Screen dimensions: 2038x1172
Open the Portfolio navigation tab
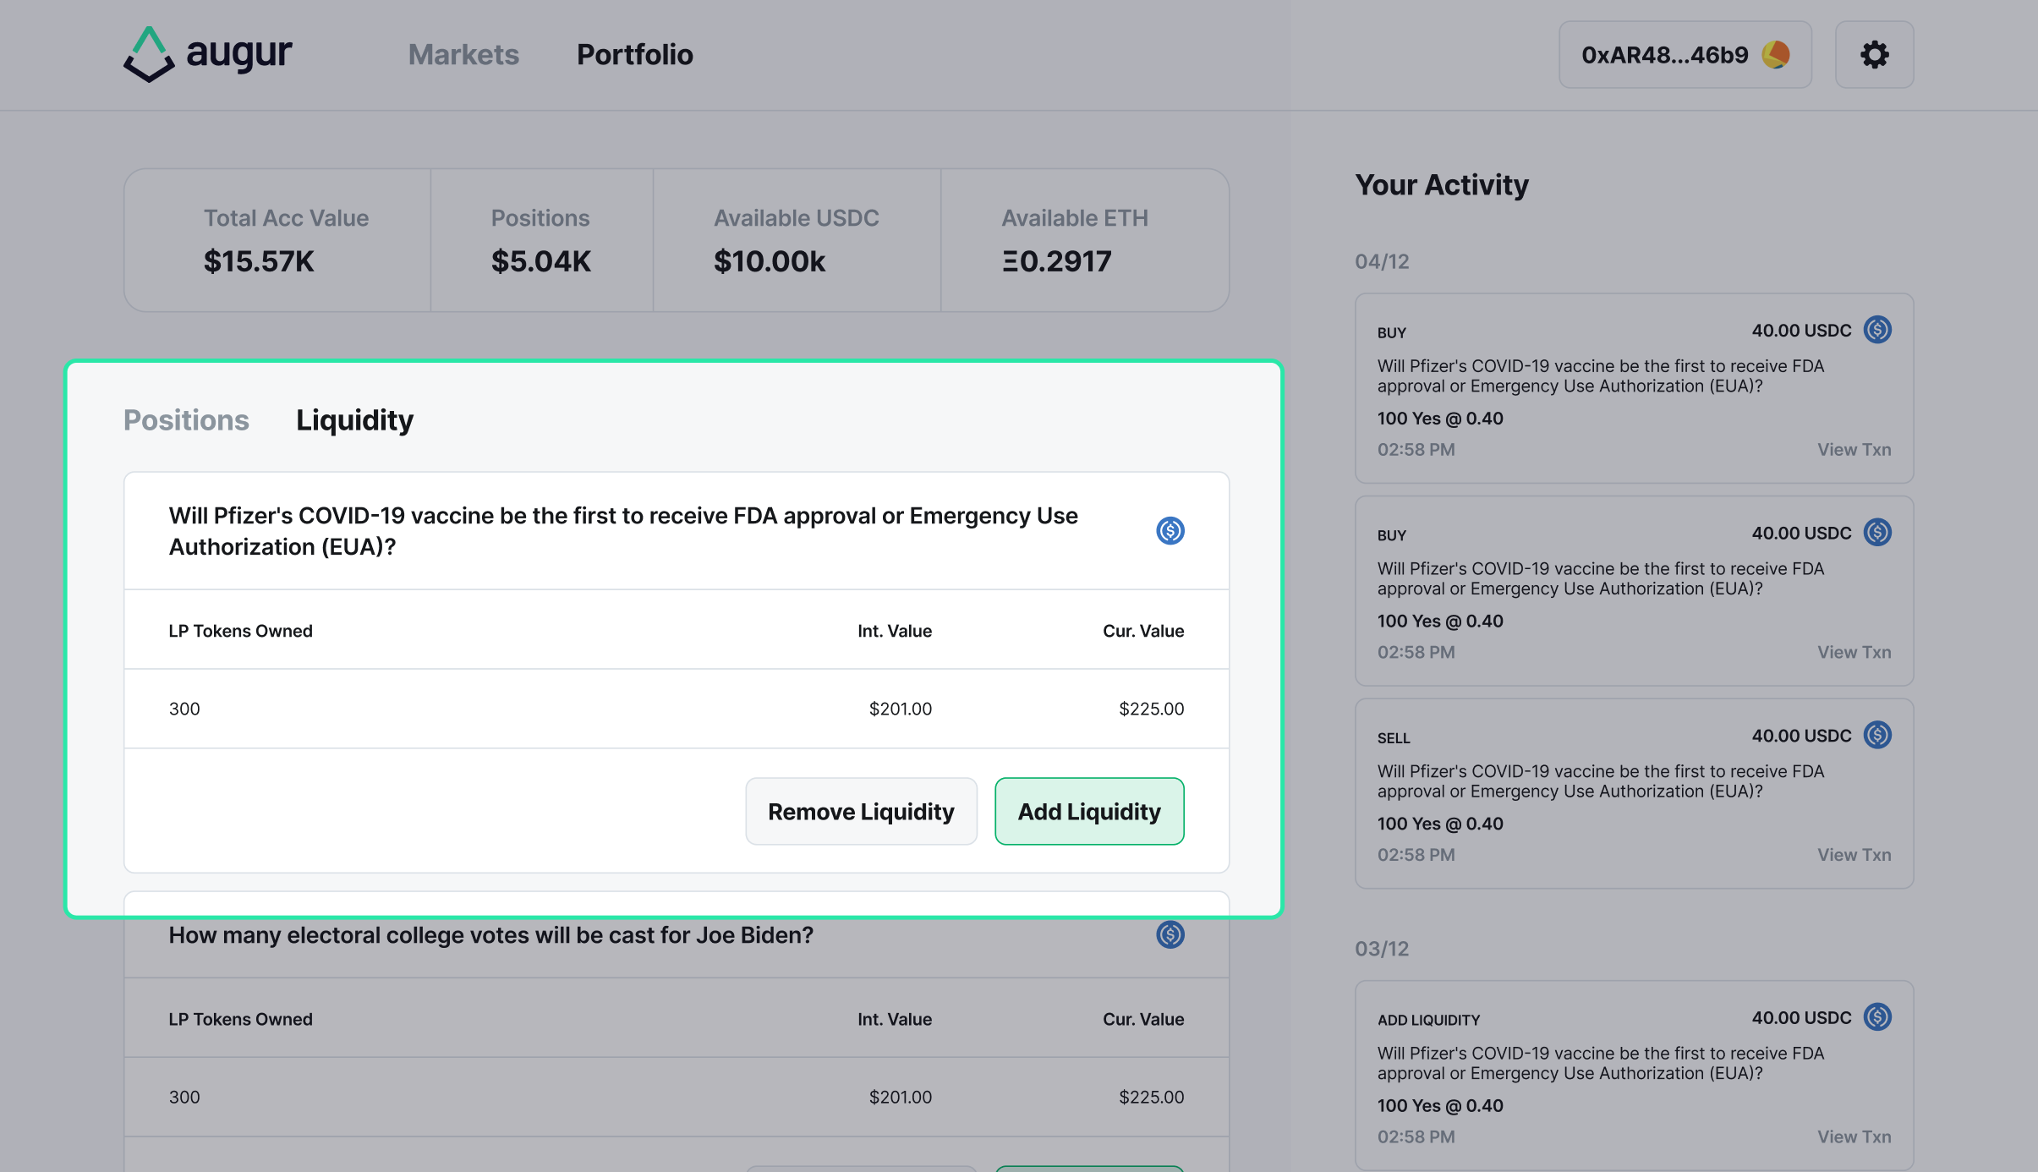point(634,55)
